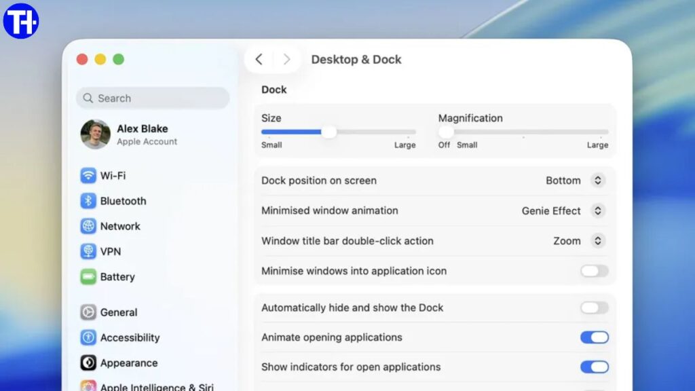
Task: Click the forward navigation arrow
Action: [x=287, y=59]
